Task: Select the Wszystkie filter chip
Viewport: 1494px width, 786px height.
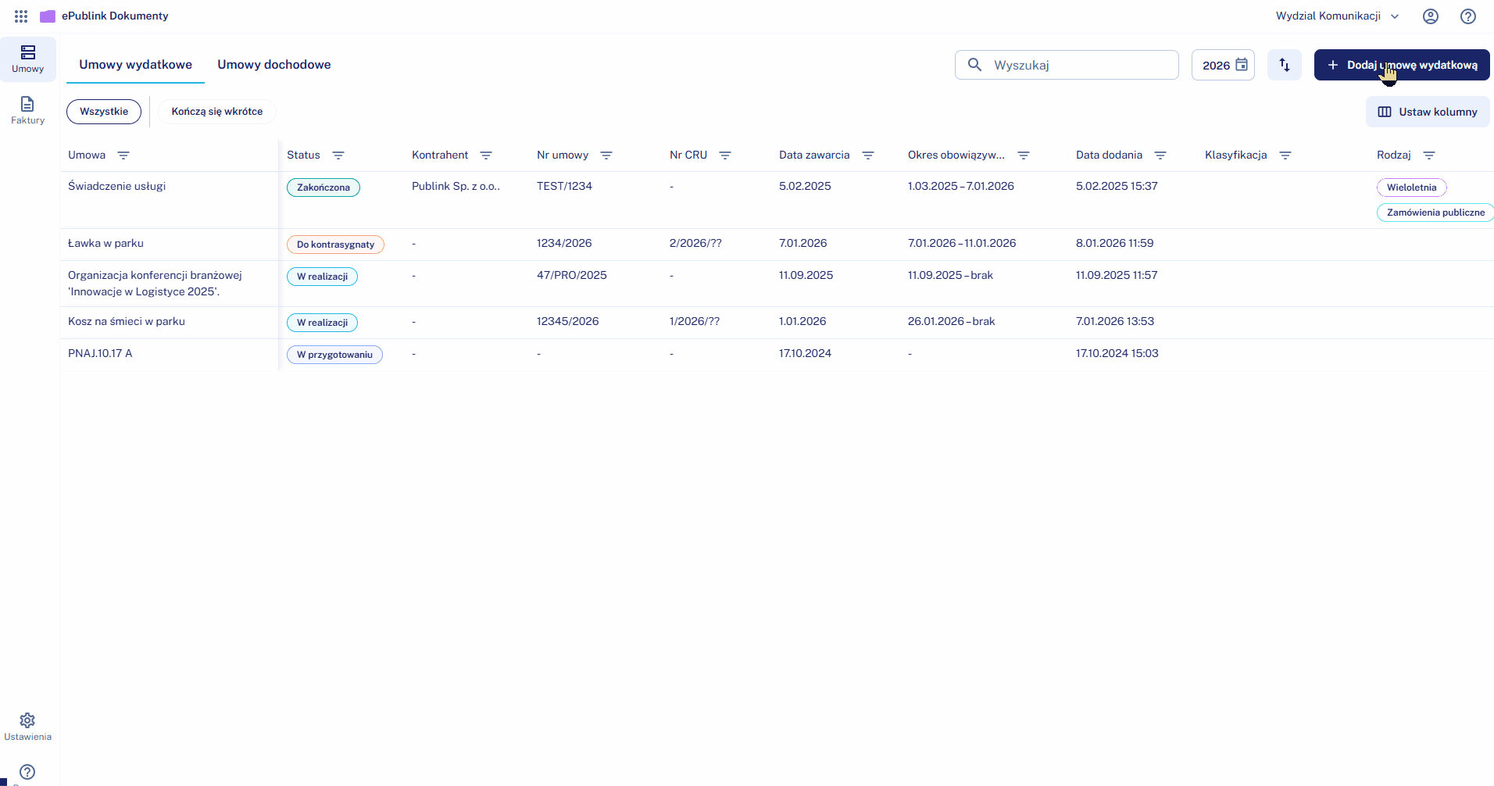Action: (104, 112)
